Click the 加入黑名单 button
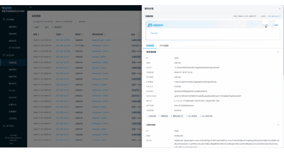 point(192,116)
